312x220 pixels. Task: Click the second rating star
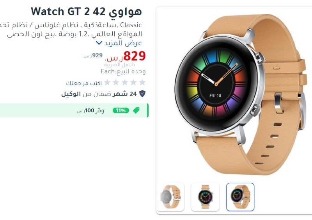pyautogui.click(x=133, y=82)
